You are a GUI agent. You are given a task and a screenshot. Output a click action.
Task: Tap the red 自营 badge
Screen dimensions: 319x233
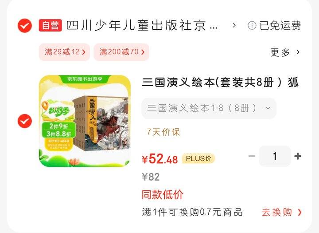50,25
